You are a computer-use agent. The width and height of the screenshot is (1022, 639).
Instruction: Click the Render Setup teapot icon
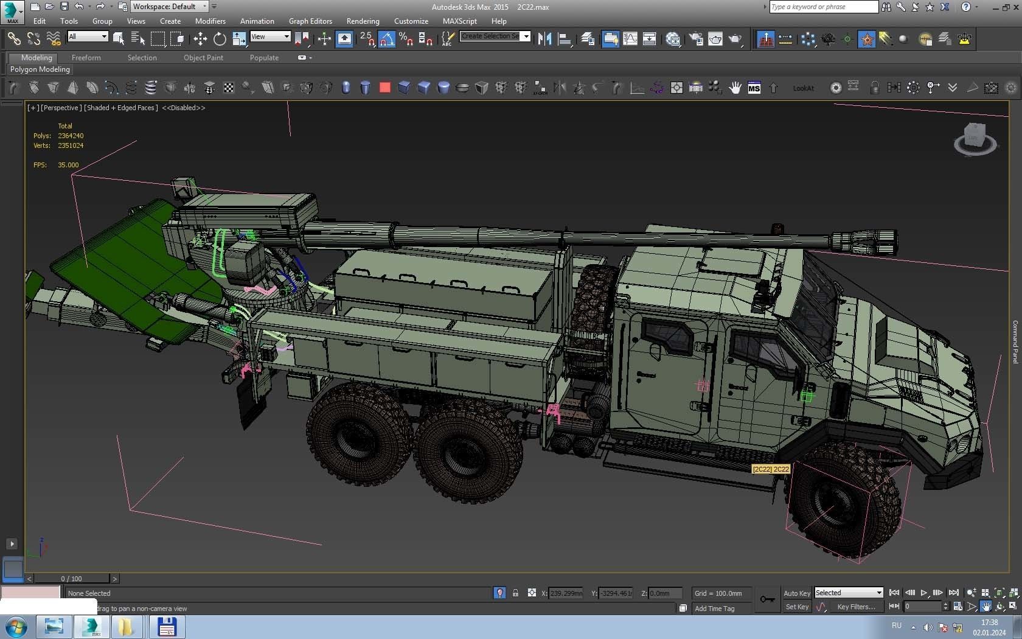[x=695, y=39]
